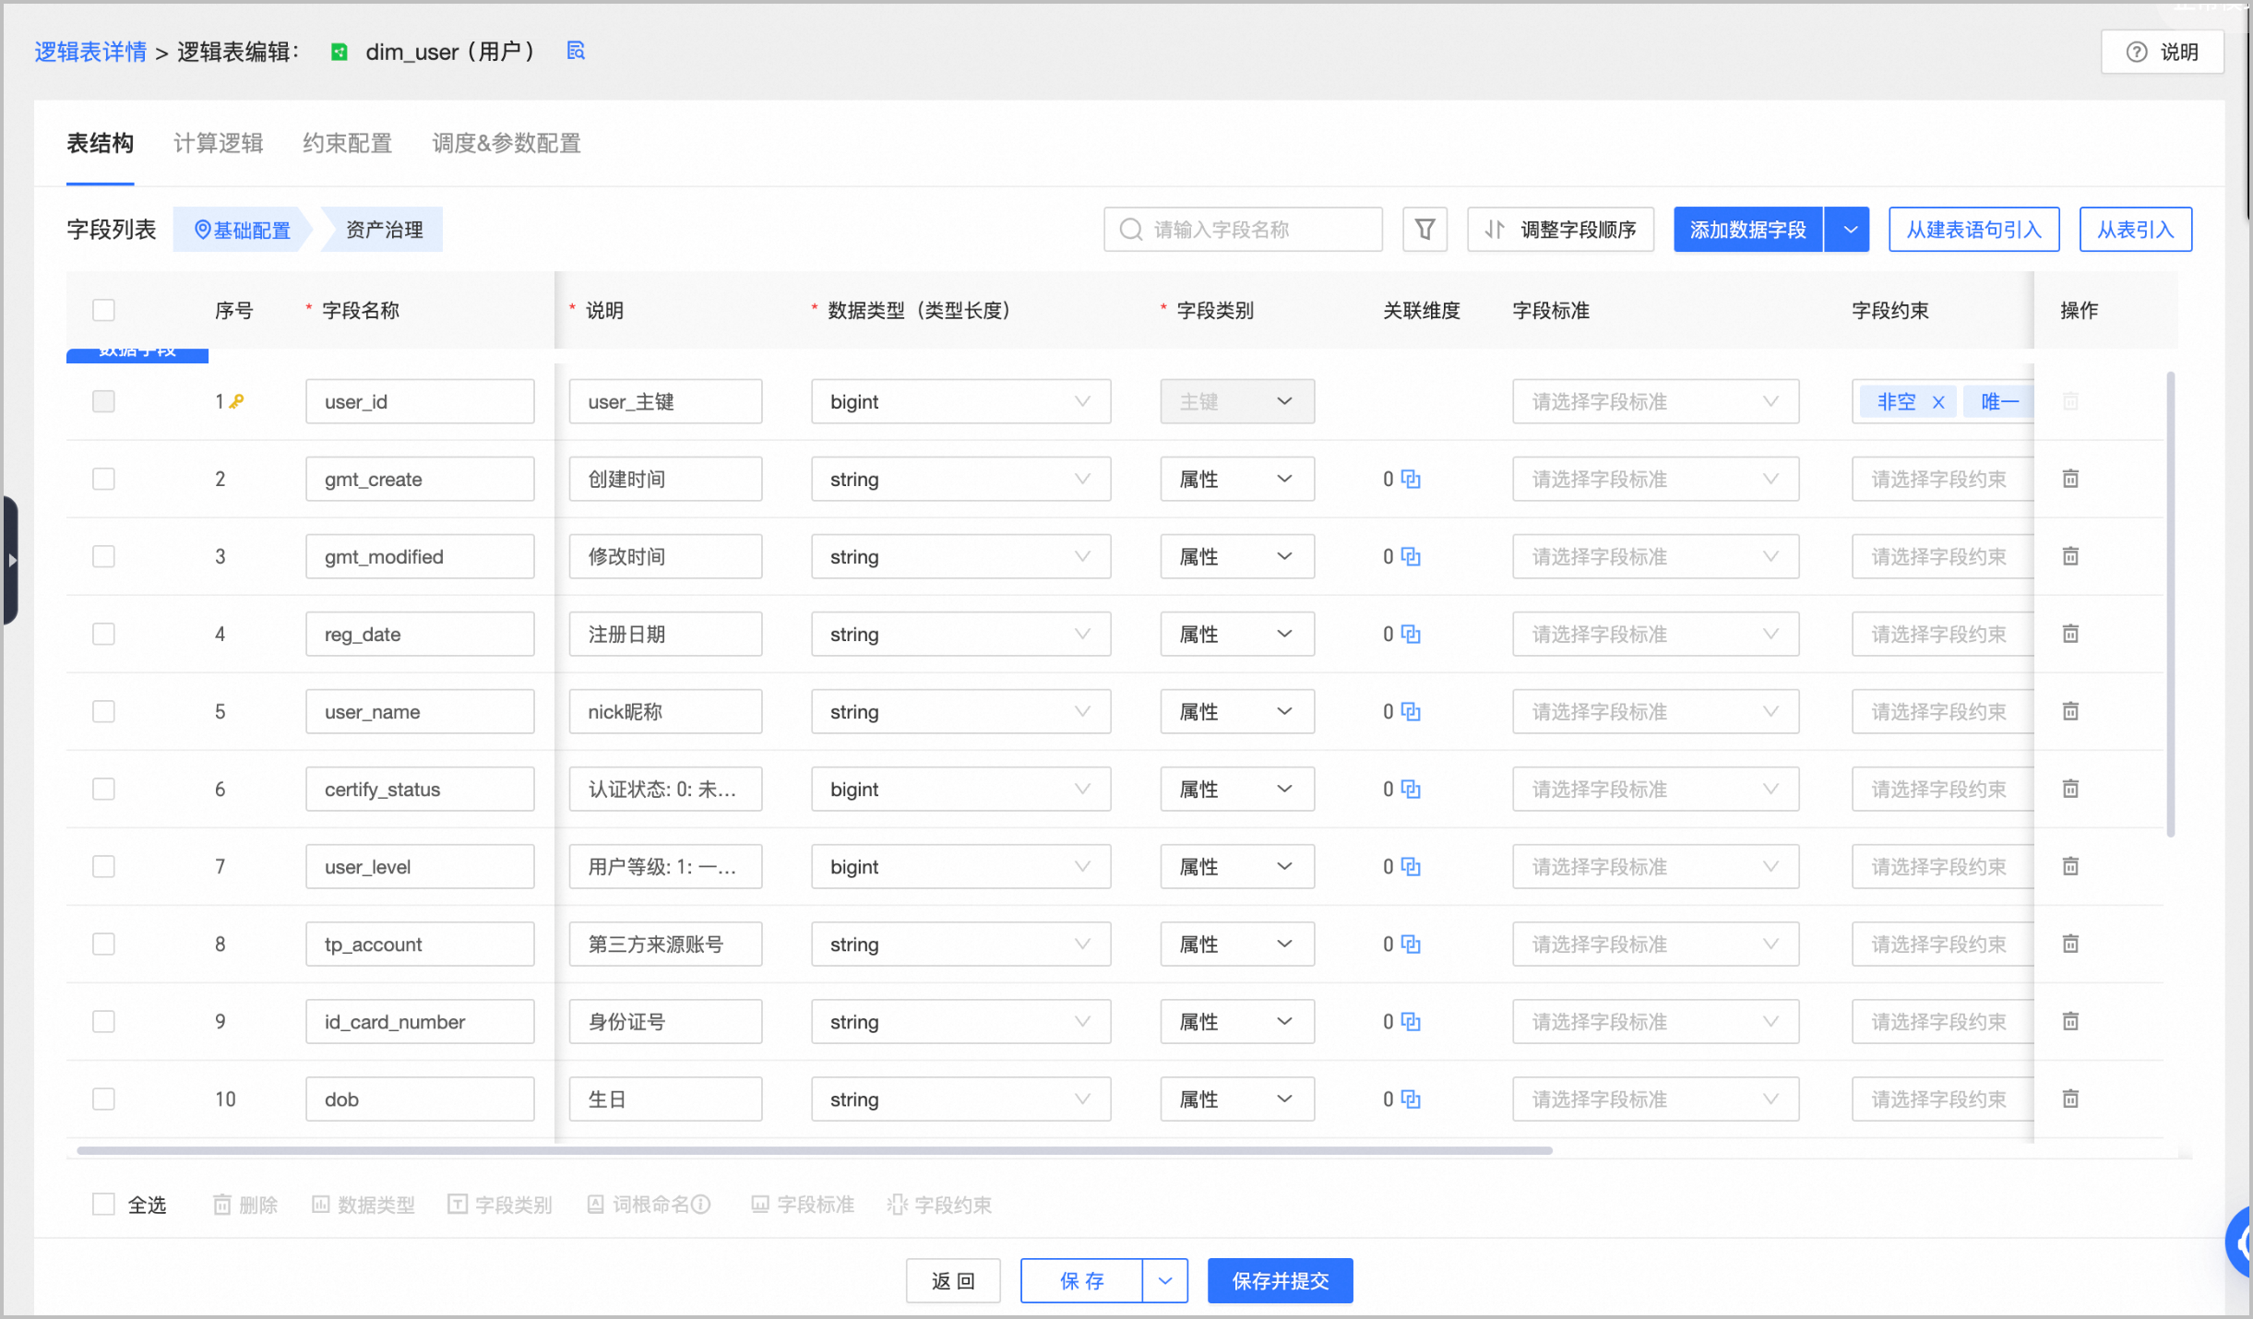The height and width of the screenshot is (1319, 2253).
Task: Open the filter funnel icon
Action: click(x=1425, y=229)
